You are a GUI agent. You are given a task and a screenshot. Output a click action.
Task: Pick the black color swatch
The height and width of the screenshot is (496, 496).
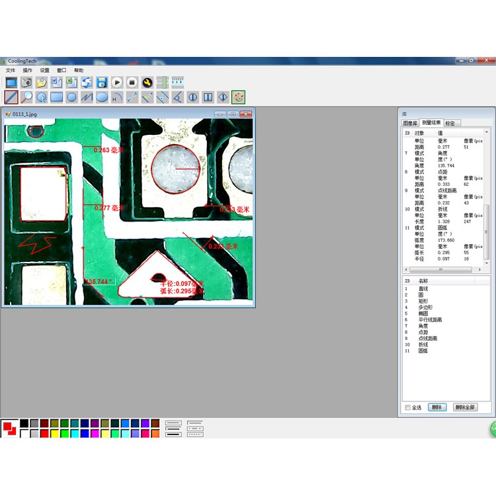24,423
